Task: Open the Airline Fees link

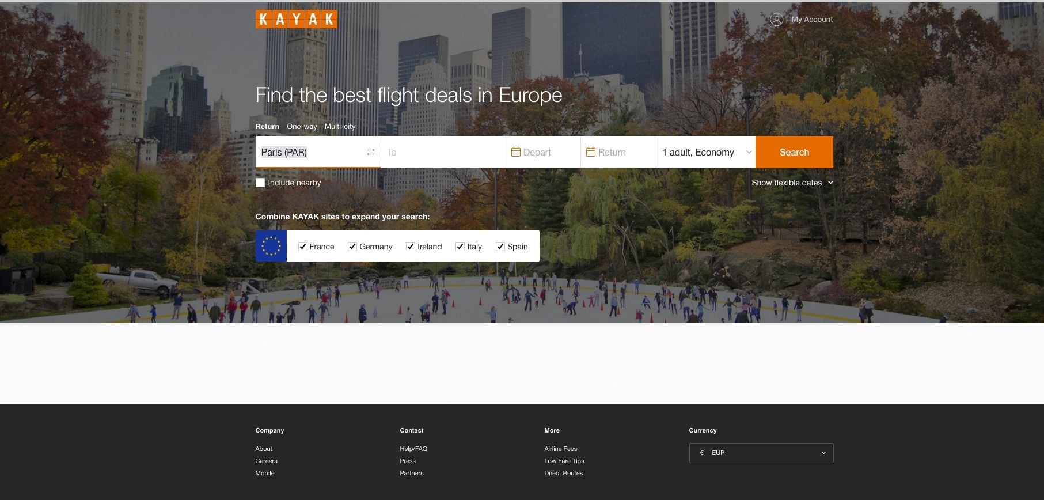Action: point(560,449)
